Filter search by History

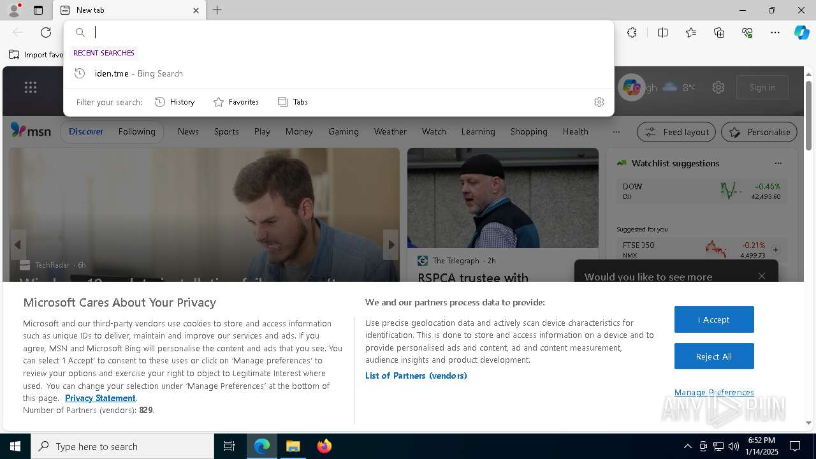(x=175, y=102)
